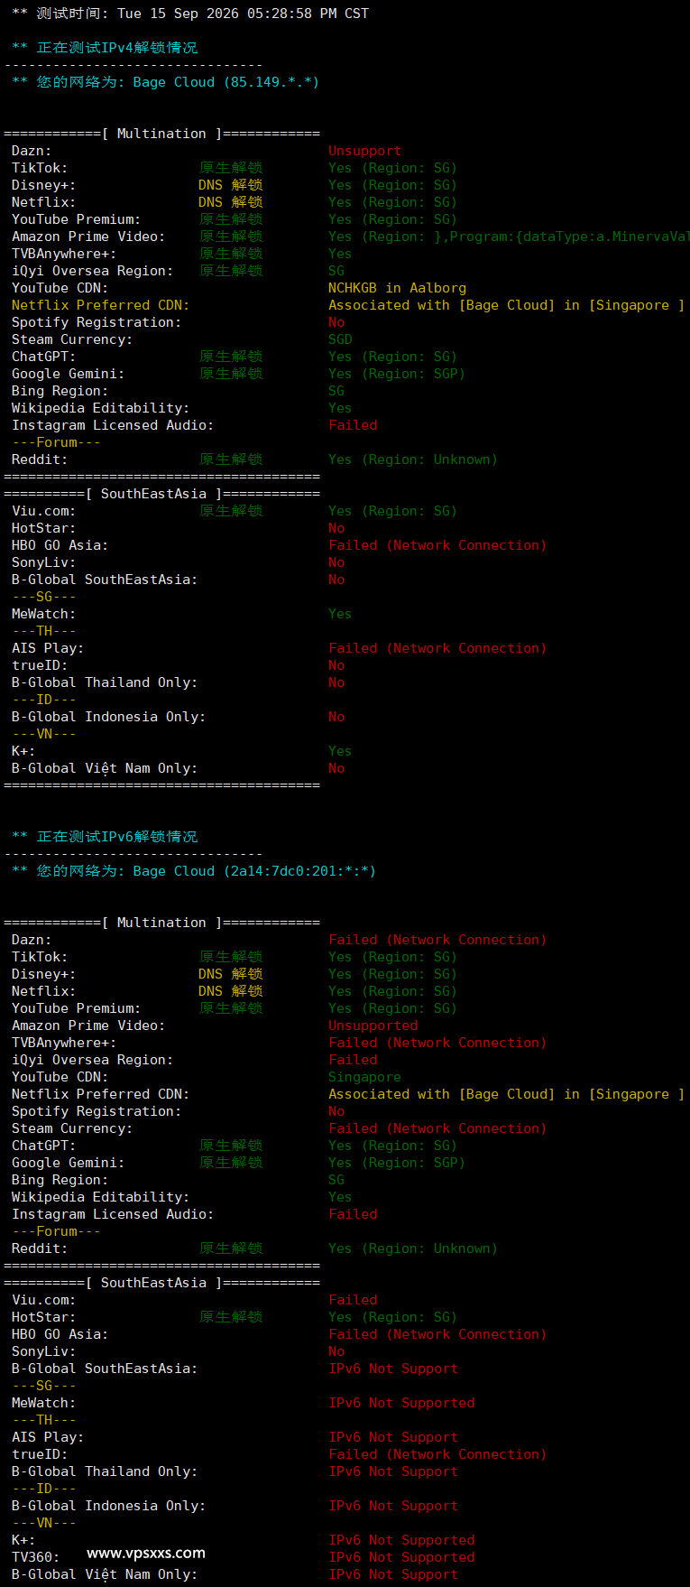Click 'IPv6 Not Support' beside AIS Play

pyautogui.click(x=393, y=1437)
